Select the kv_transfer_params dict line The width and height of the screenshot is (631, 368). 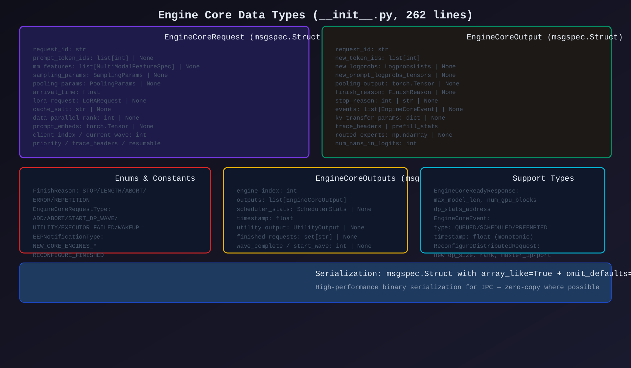(x=390, y=118)
